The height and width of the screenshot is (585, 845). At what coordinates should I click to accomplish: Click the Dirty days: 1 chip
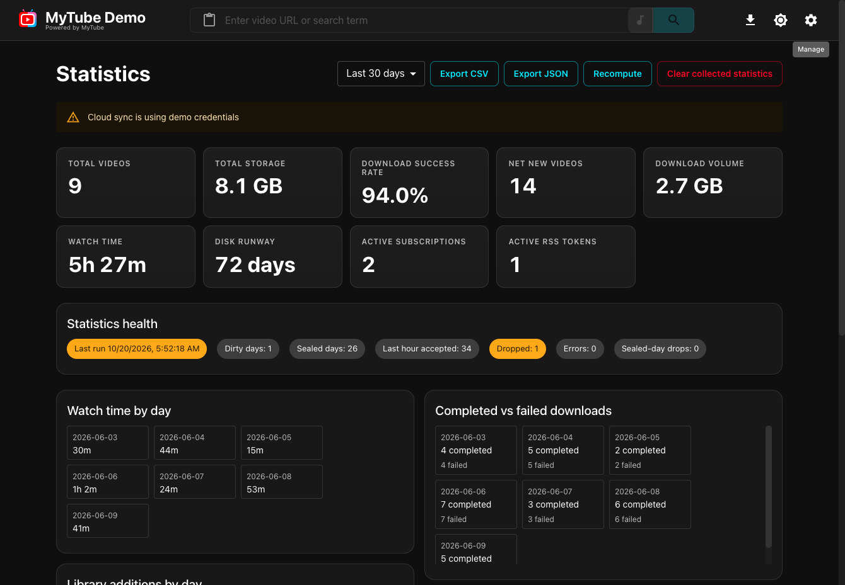[x=248, y=349]
